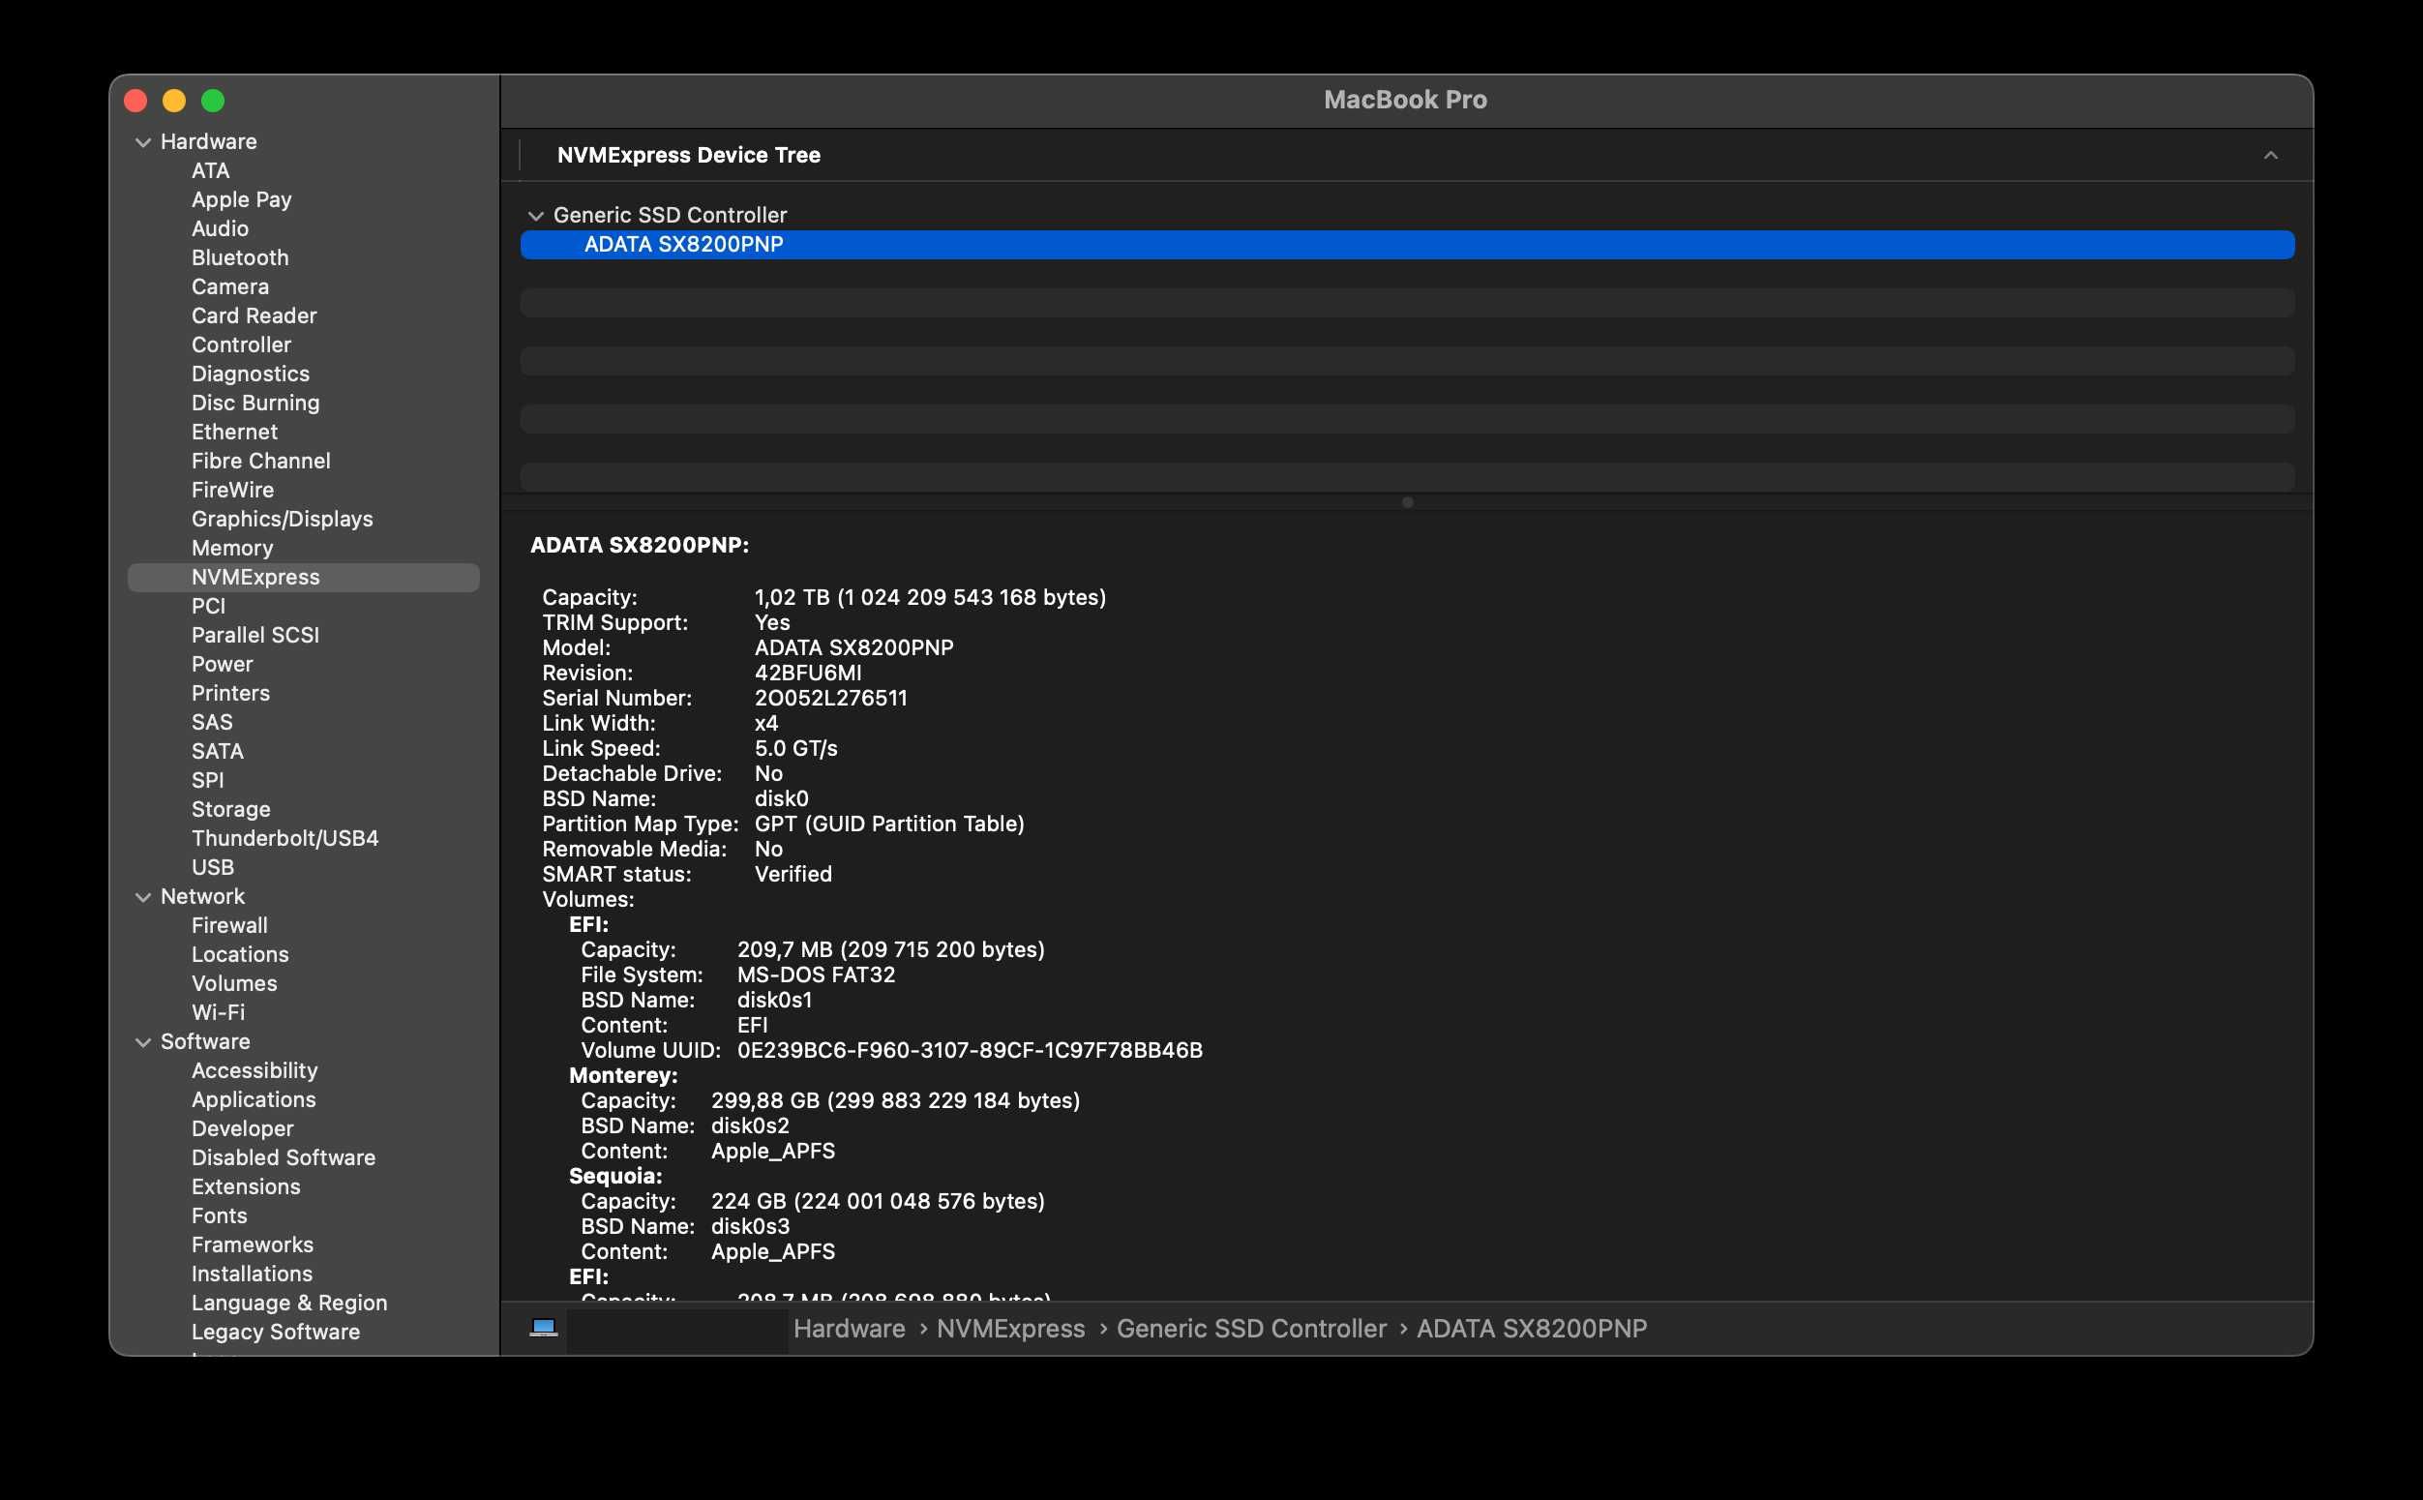Click the pane splitter handle dot
This screenshot has height=1500, width=2423.
point(1407,502)
